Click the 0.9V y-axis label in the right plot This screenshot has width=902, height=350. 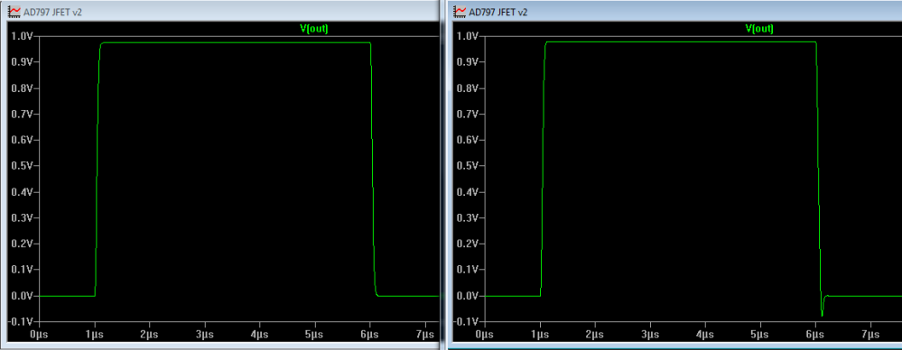coord(467,62)
